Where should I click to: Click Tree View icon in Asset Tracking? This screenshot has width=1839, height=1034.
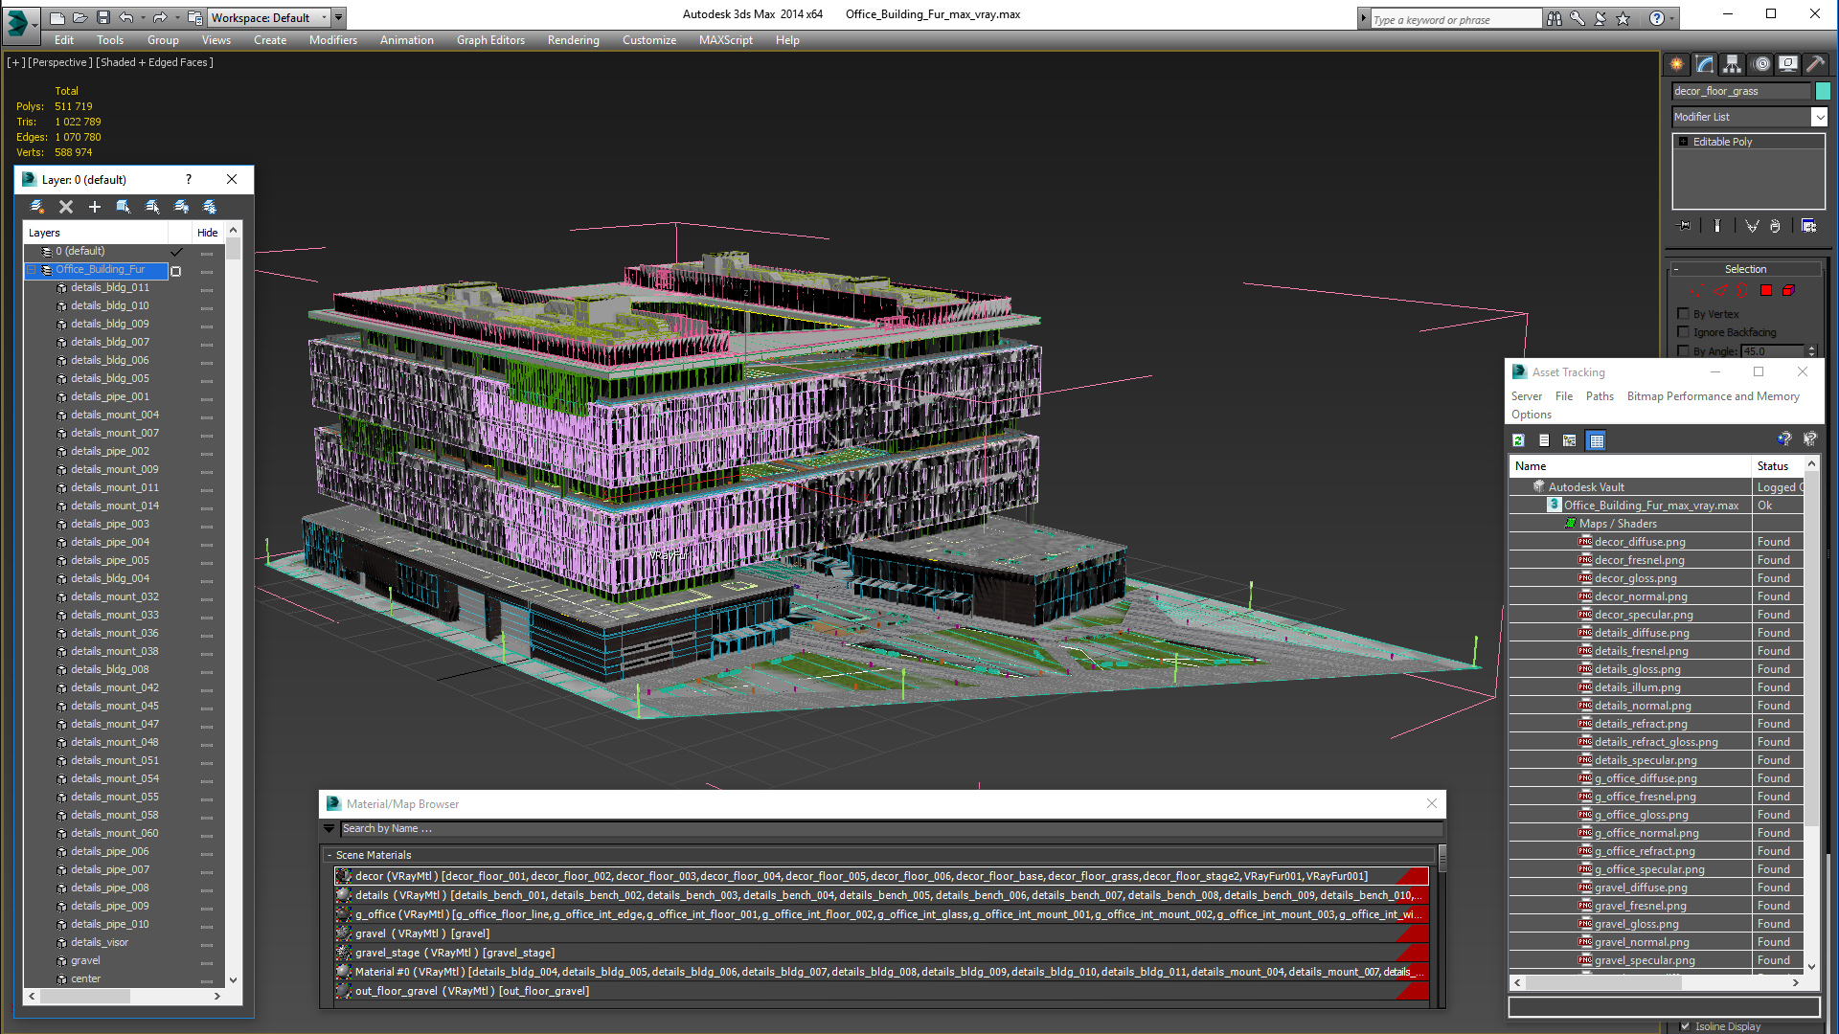tap(1570, 440)
